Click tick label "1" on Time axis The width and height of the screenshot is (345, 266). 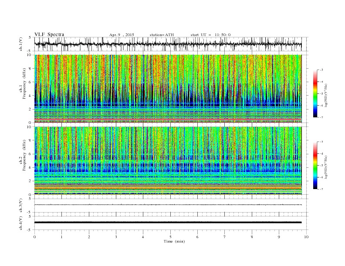pyautogui.click(x=61, y=237)
